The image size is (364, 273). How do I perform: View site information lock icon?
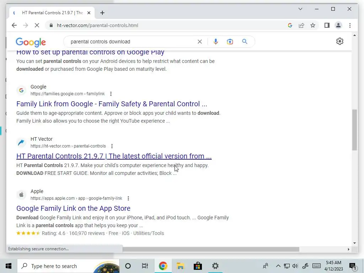coord(51,25)
